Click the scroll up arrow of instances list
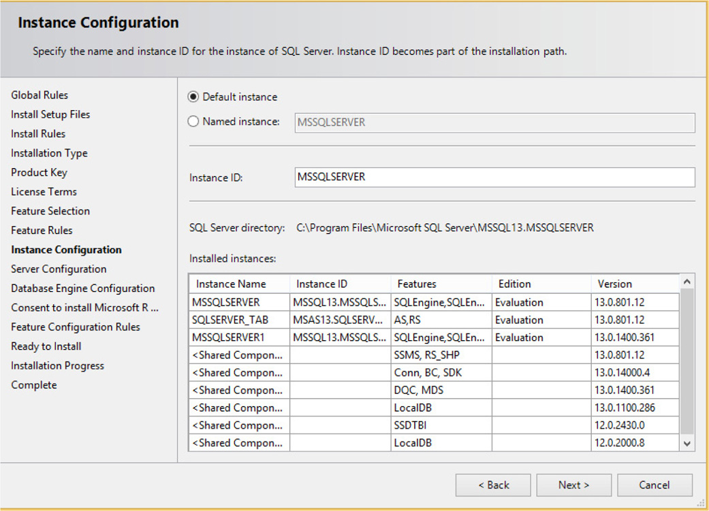 click(x=687, y=282)
